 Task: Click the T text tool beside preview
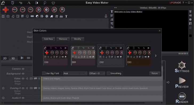[x=112, y=11]
